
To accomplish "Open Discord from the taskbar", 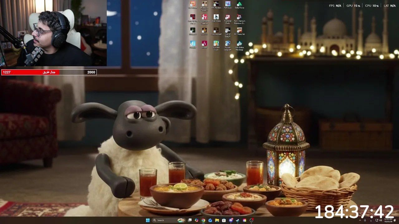I will tap(231, 220).
